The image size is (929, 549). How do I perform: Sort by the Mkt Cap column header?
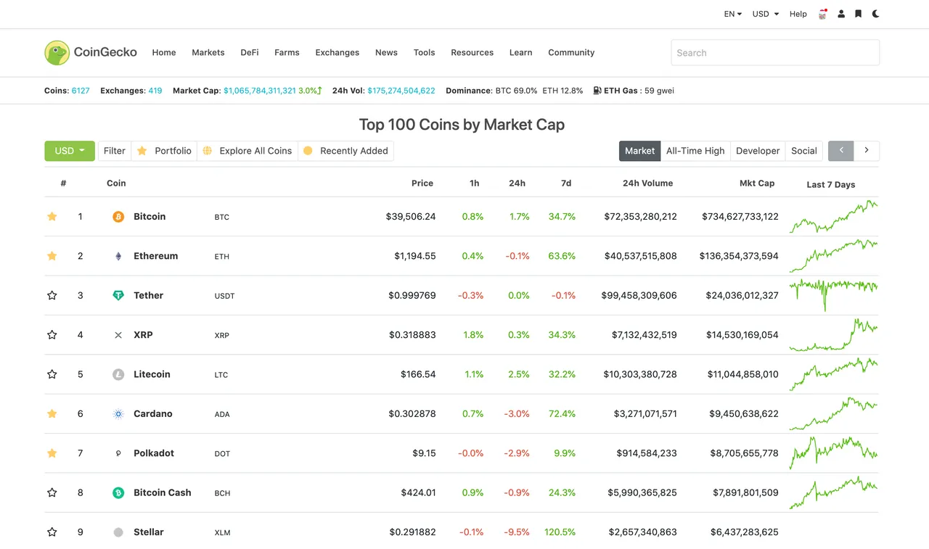pos(757,183)
